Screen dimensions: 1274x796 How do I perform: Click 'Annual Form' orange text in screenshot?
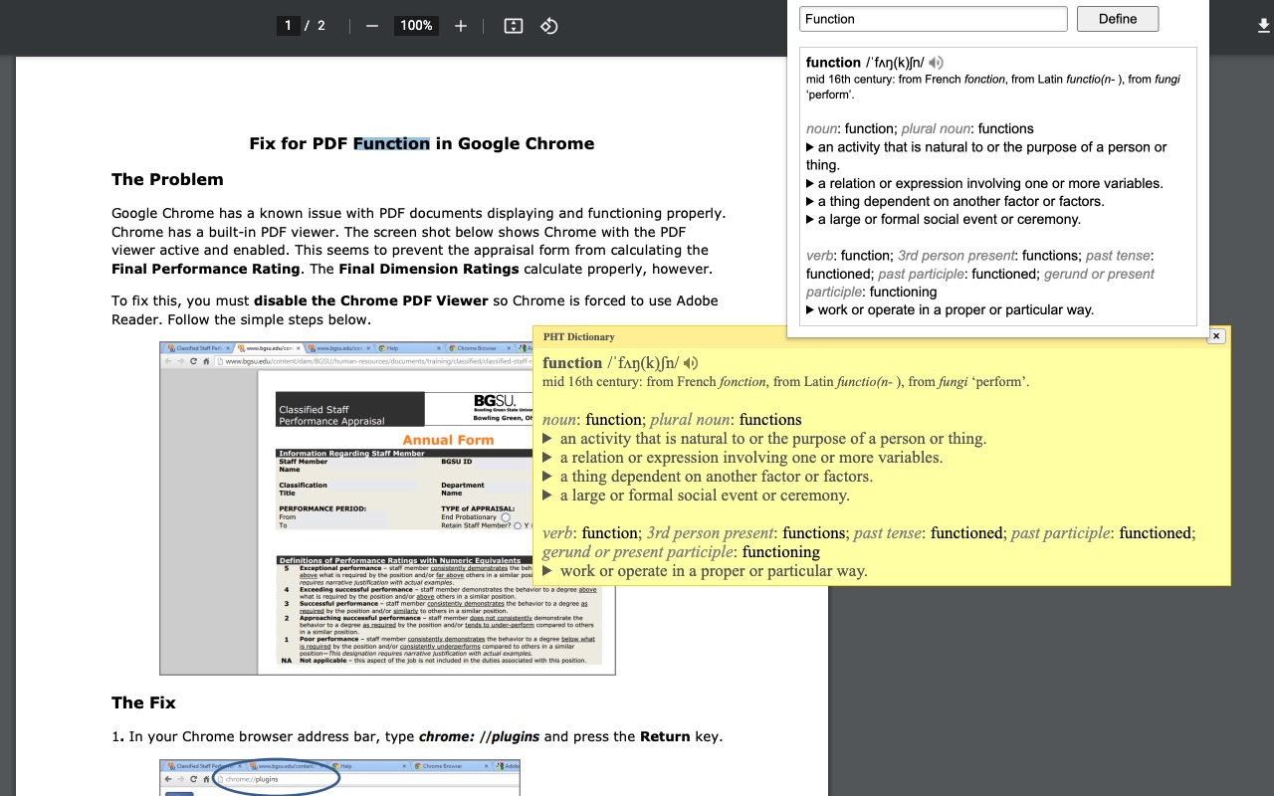(x=448, y=440)
